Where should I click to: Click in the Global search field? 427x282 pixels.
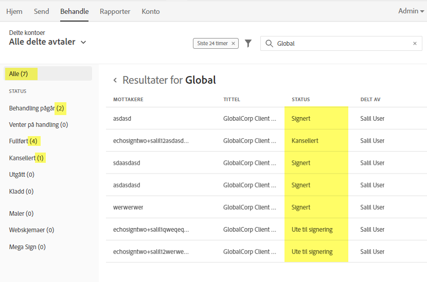tap(340, 44)
